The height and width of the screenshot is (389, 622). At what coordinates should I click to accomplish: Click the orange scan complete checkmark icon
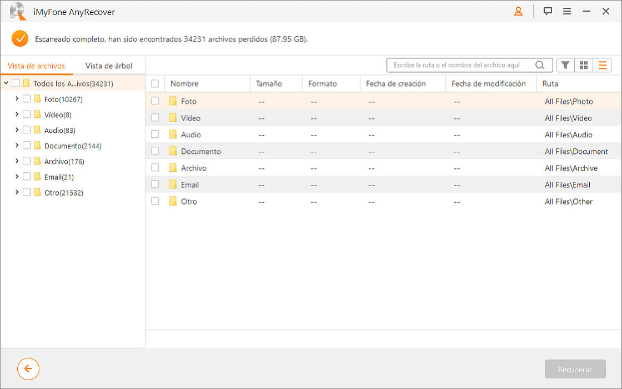click(x=20, y=38)
